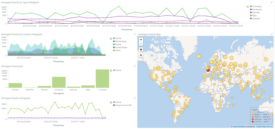Click the '36044.2 – 72087.4' map legend entry

261,114
